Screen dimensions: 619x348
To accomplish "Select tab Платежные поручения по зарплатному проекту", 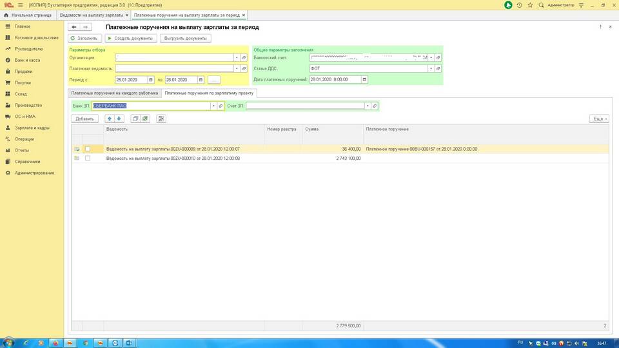I will [209, 93].
